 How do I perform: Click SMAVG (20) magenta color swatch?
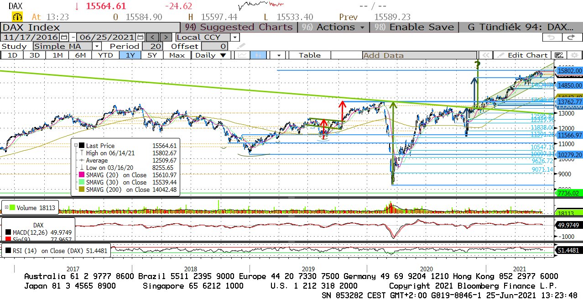(x=82, y=174)
